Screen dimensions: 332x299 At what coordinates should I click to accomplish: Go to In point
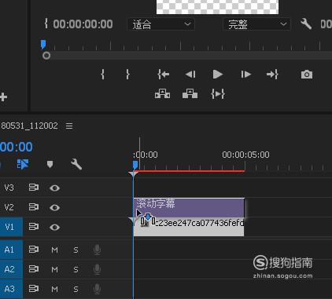pos(163,75)
